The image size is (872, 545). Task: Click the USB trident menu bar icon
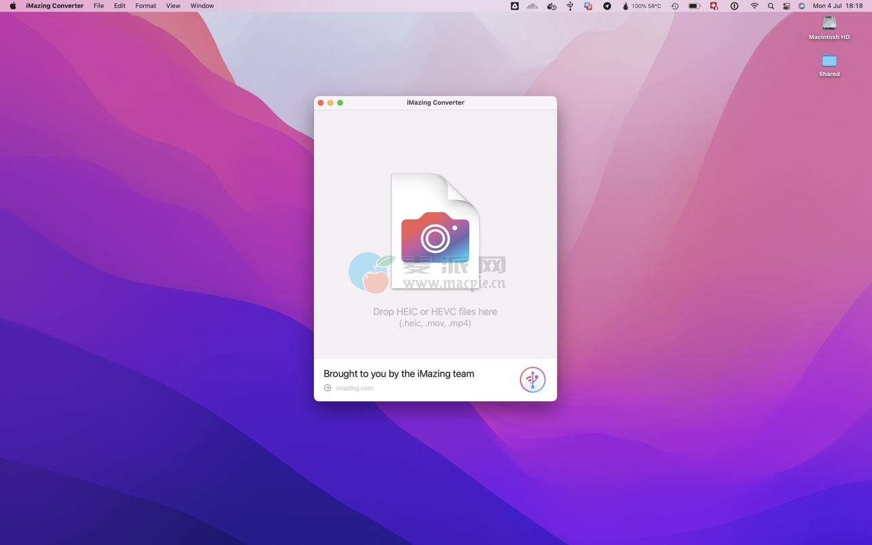(570, 6)
